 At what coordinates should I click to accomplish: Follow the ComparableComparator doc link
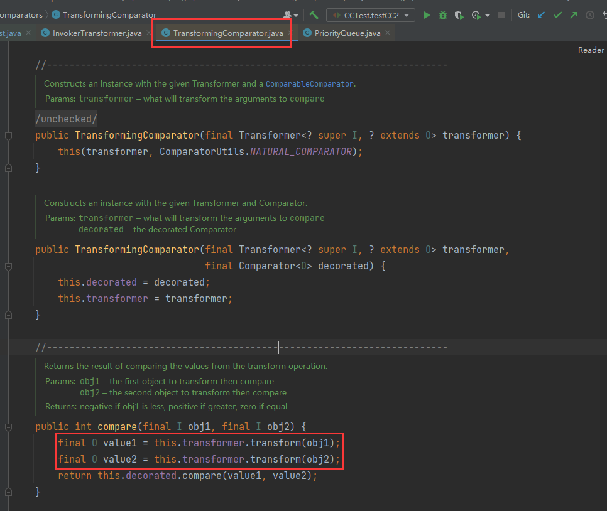[x=309, y=84]
